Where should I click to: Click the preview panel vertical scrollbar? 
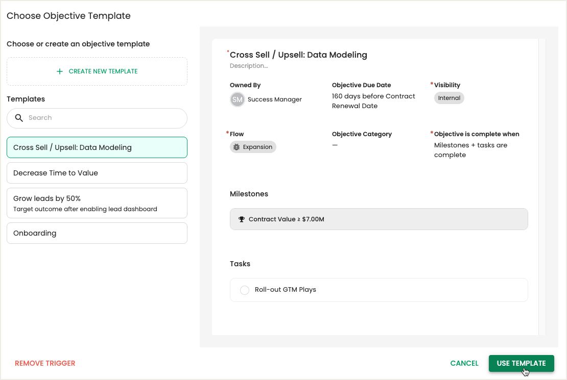[x=541, y=187]
